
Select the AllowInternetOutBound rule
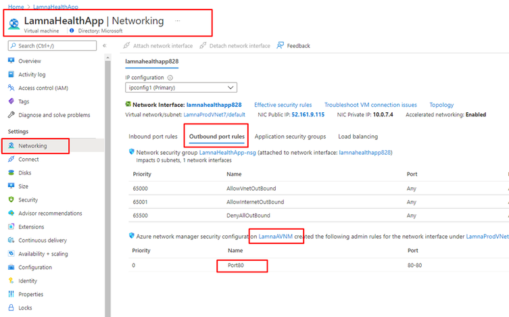click(x=319, y=202)
